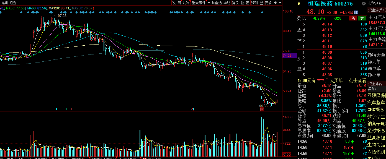The height and width of the screenshot is (159, 386).
Task: Click the 窗 window button
Action: pyautogui.click(x=248, y=3)
